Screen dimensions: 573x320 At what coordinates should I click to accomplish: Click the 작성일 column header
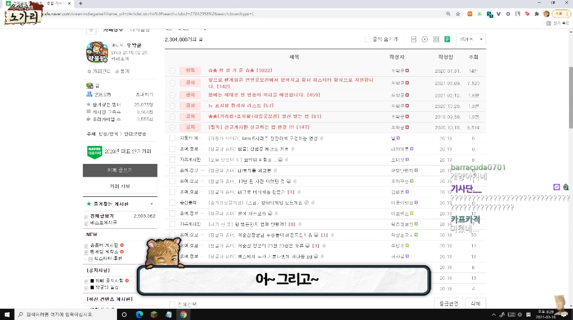445,57
